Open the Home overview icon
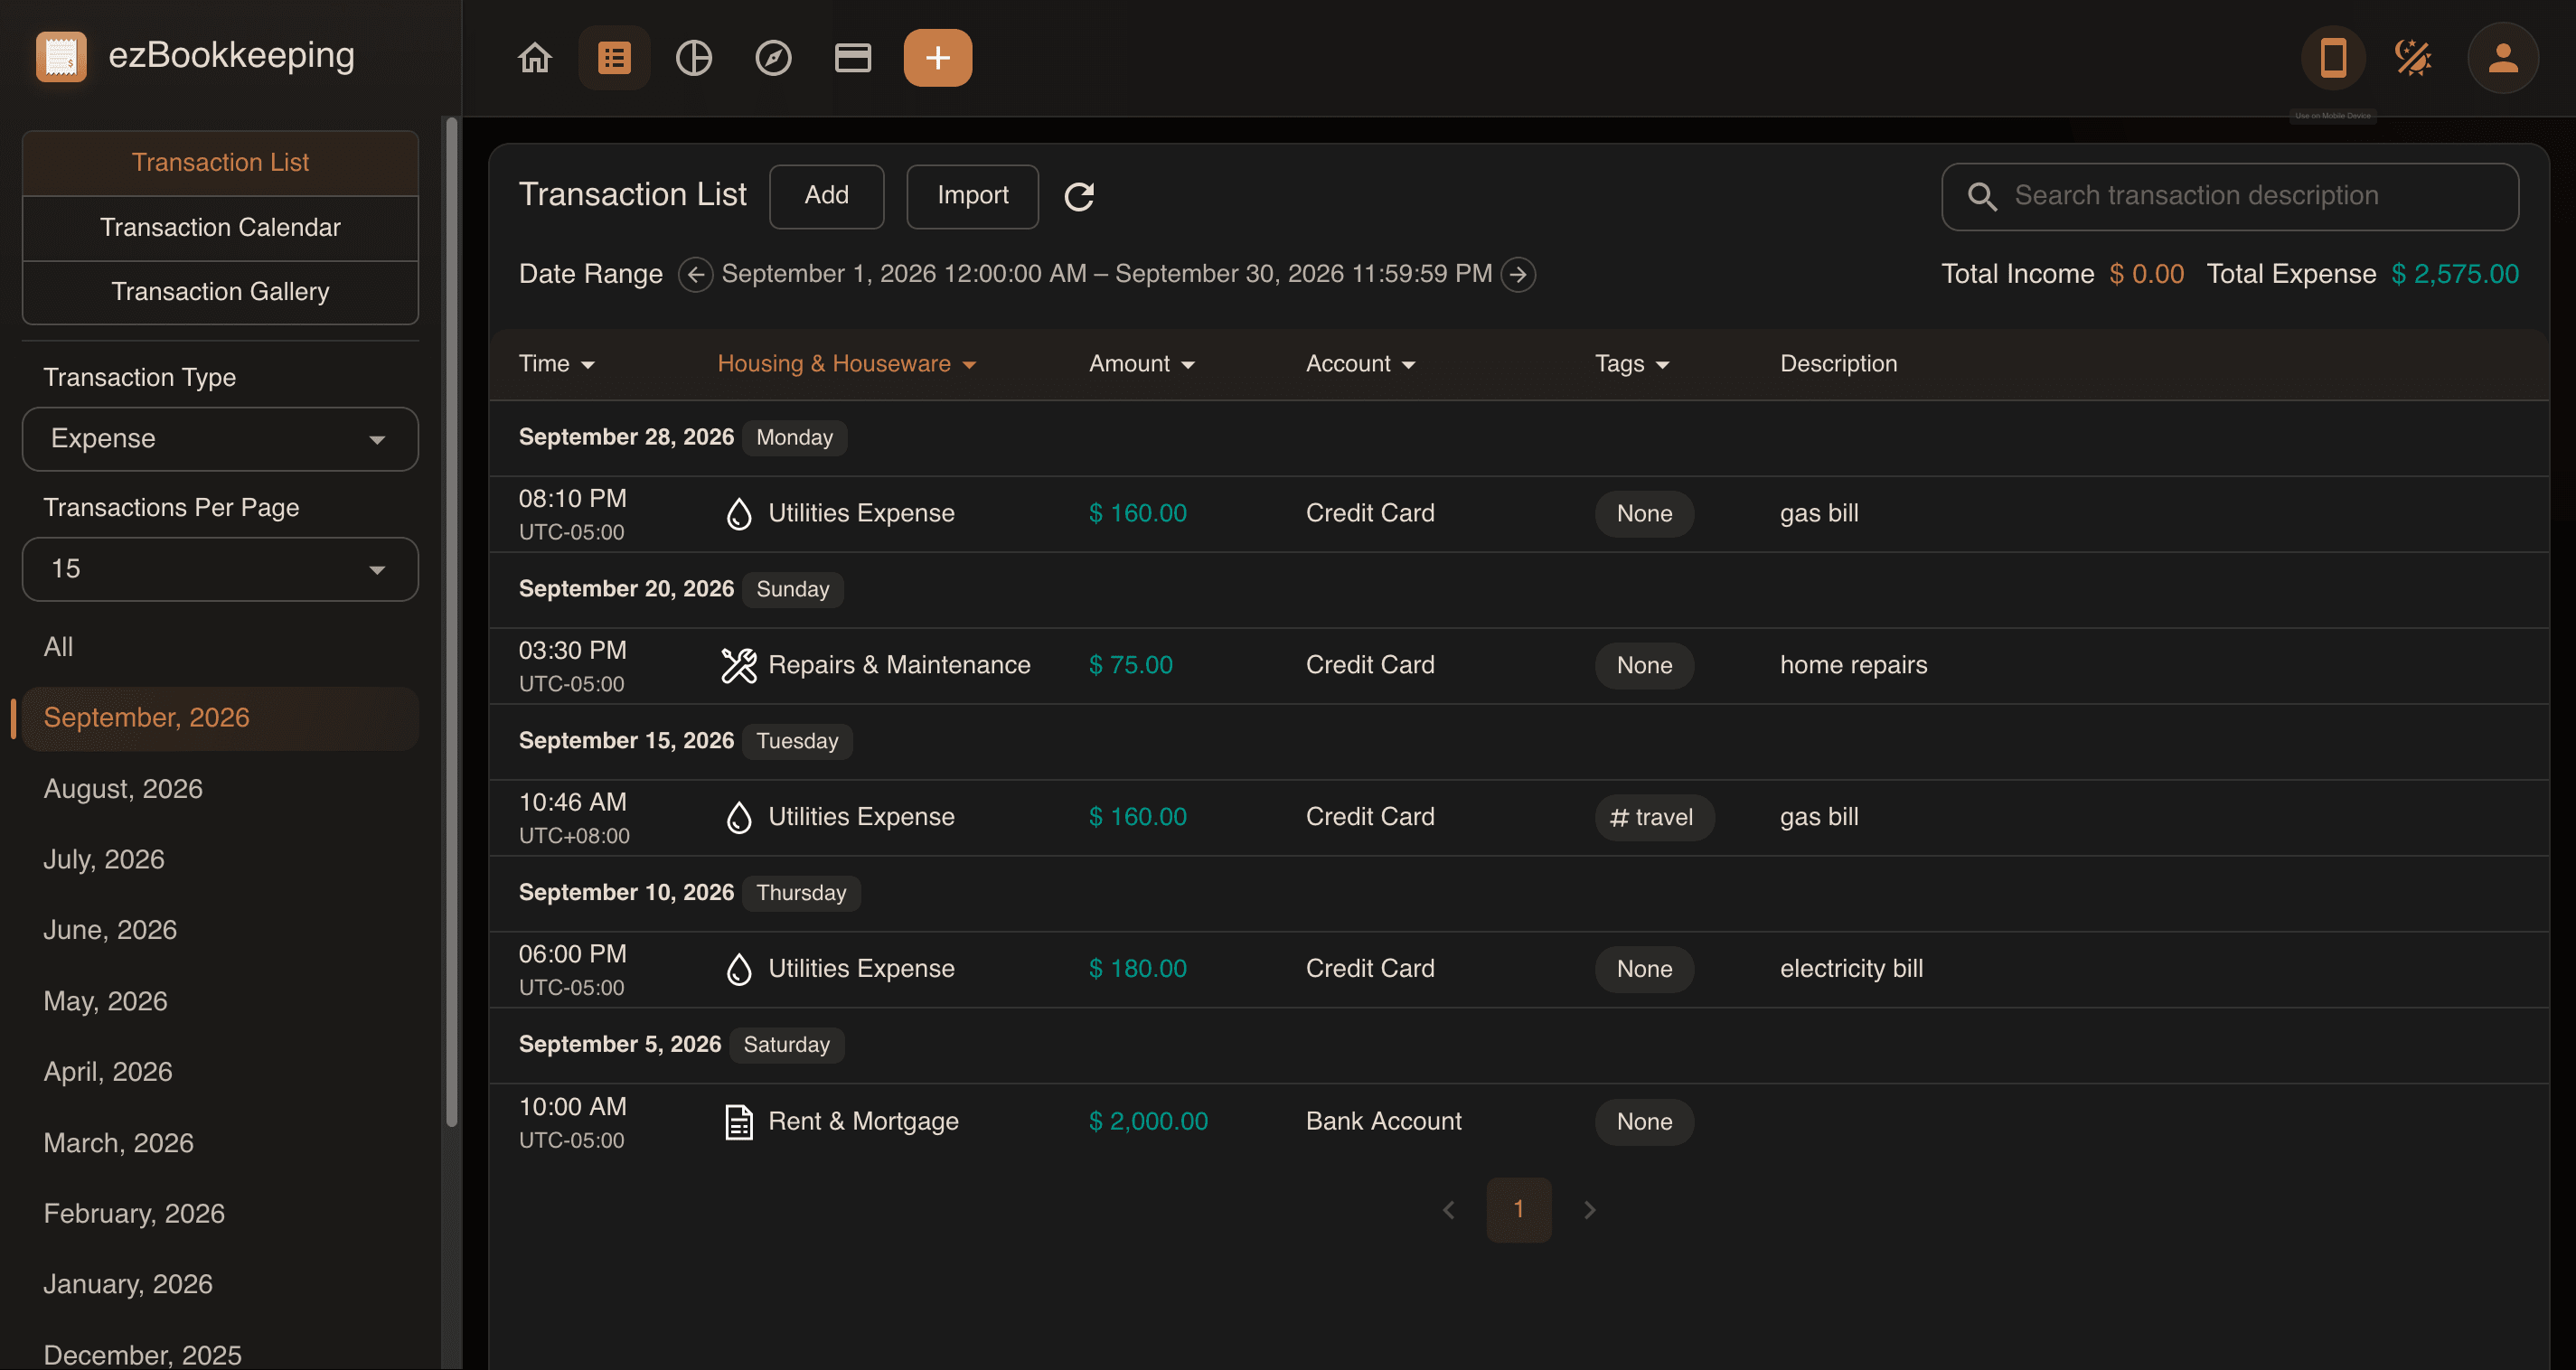The image size is (2576, 1370). (x=535, y=58)
